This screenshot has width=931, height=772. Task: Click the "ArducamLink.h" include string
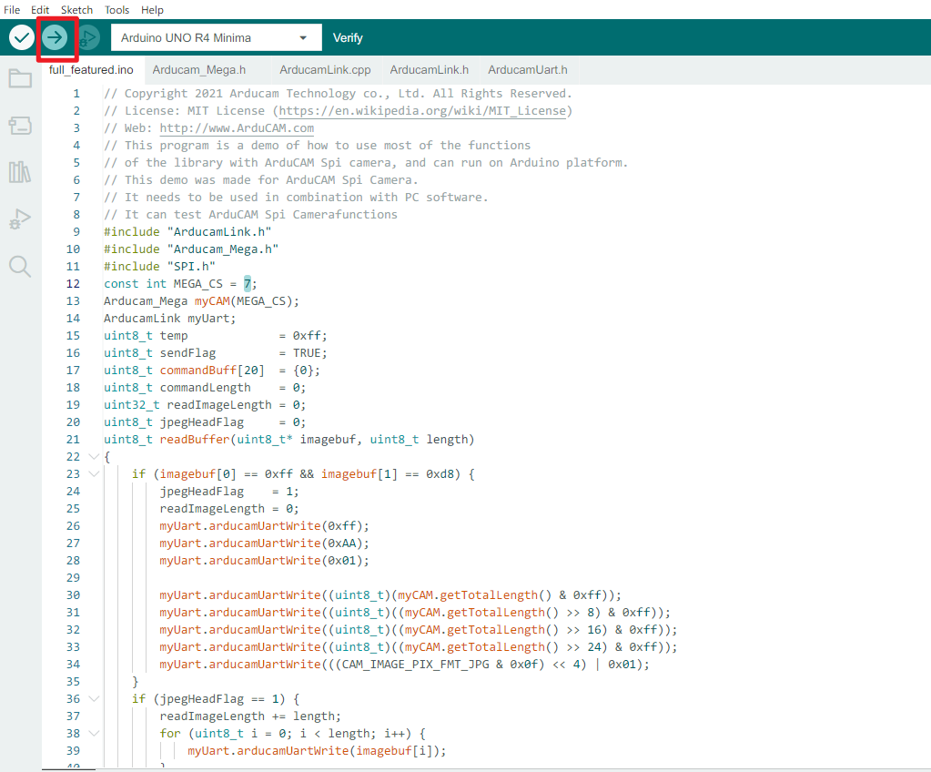point(219,231)
